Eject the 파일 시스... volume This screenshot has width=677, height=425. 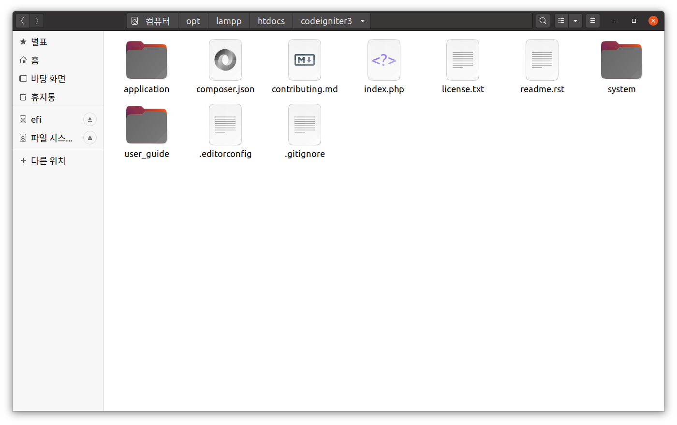point(89,138)
